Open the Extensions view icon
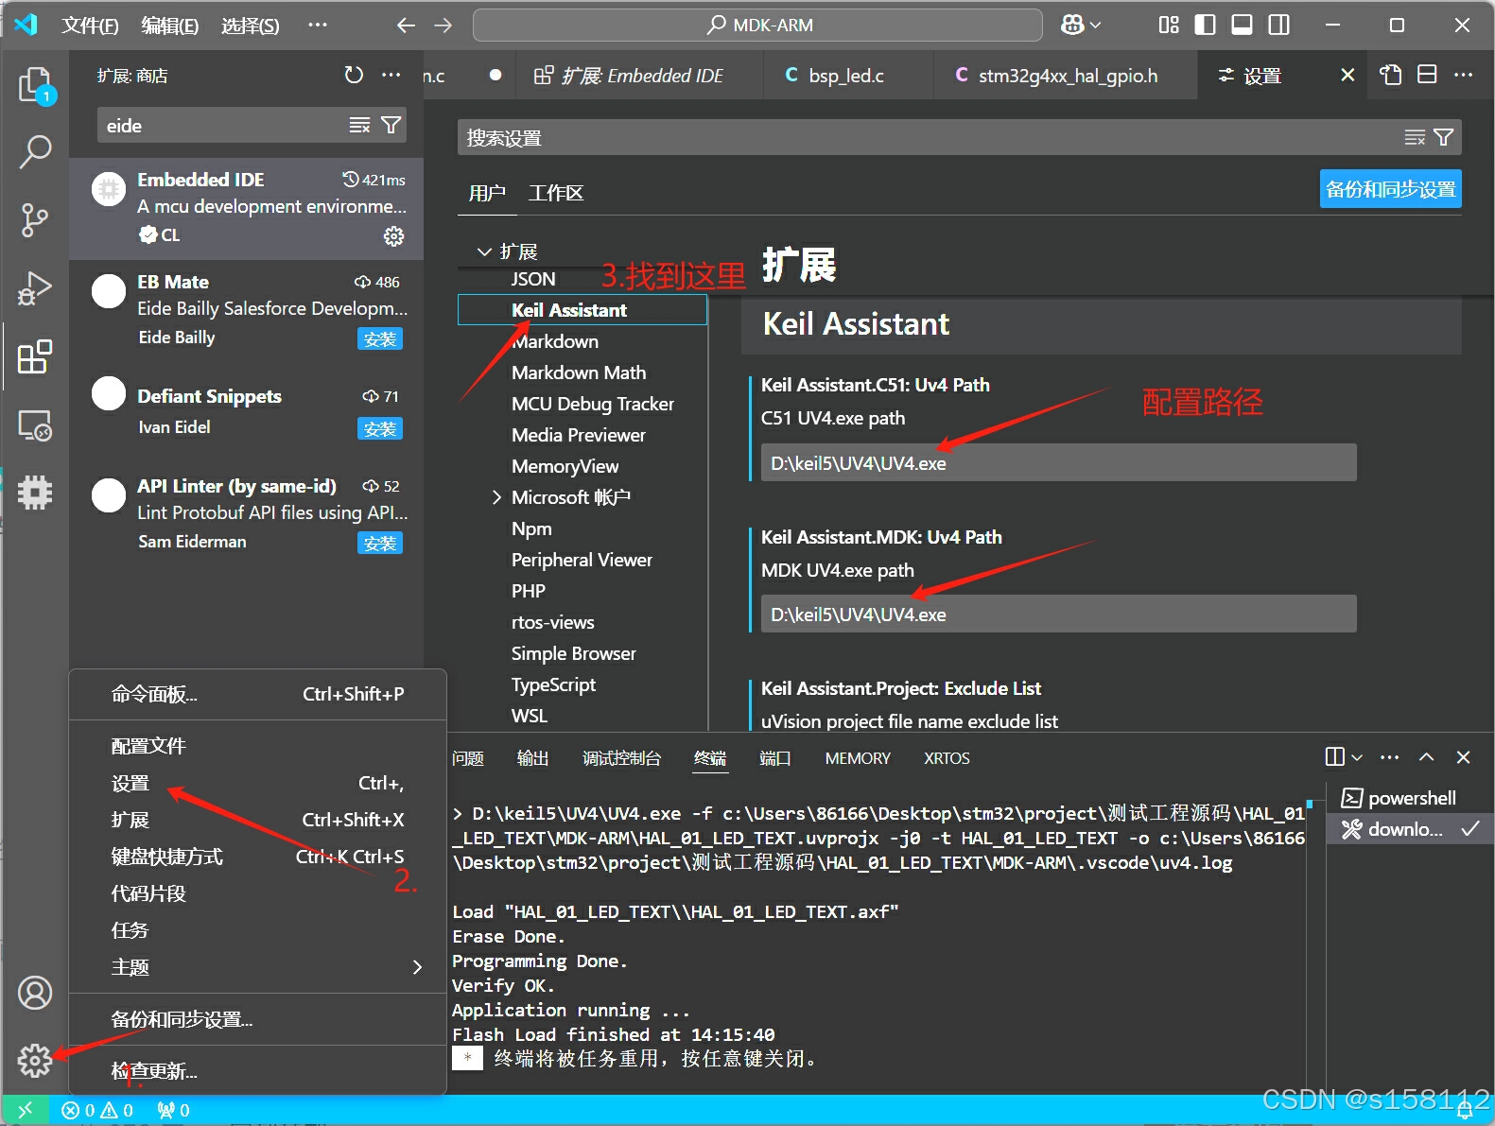The image size is (1495, 1126). click(35, 357)
